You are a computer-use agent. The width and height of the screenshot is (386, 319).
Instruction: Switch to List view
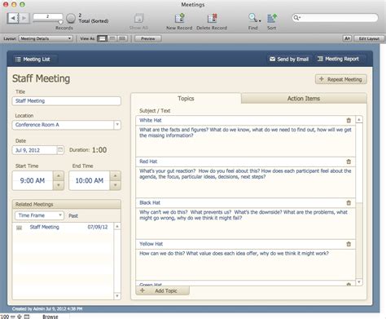point(112,38)
